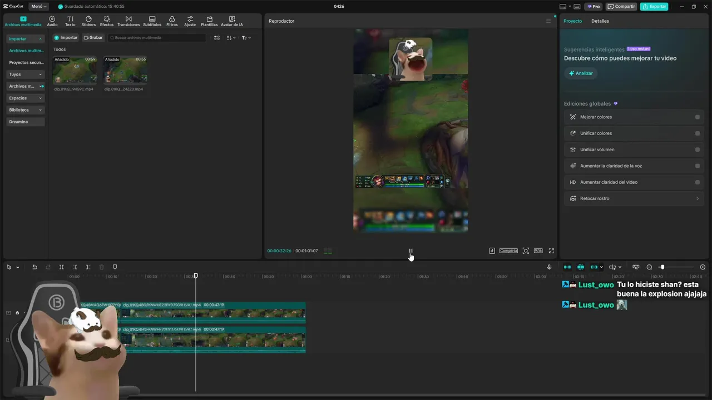Pause playback in the player
This screenshot has width=712, height=400.
click(x=411, y=251)
